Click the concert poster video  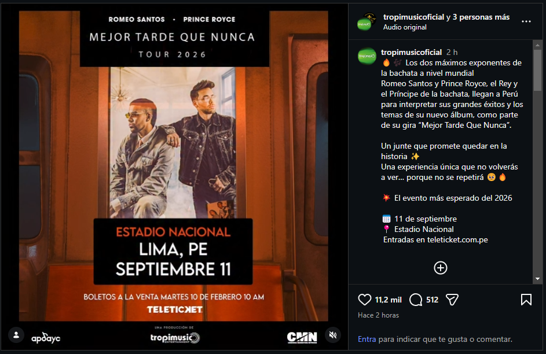[173, 166]
